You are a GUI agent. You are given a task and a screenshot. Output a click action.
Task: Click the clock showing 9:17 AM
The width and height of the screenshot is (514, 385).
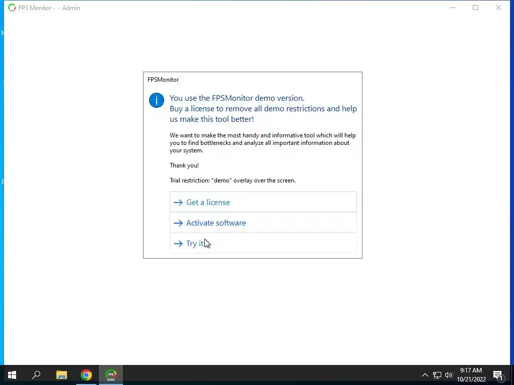click(471, 370)
